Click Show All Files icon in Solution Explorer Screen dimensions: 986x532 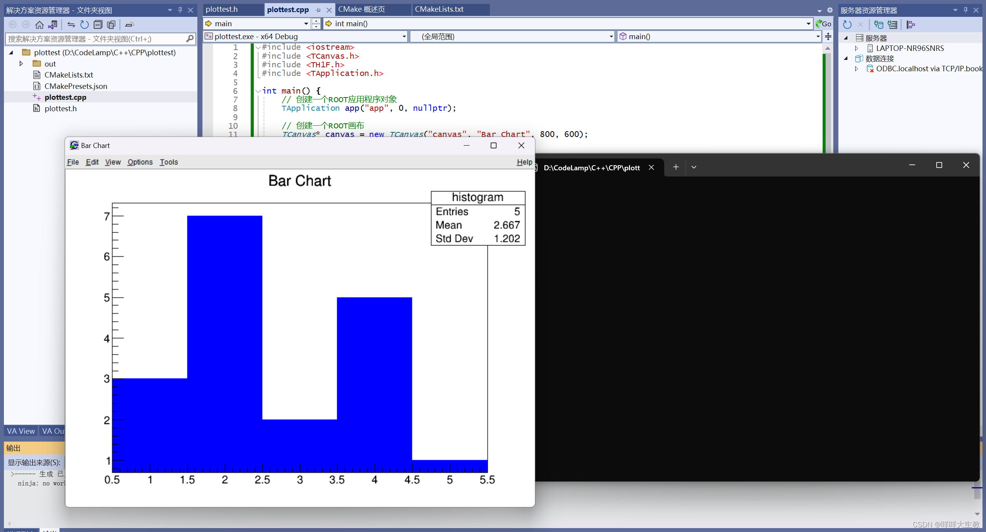(111, 25)
